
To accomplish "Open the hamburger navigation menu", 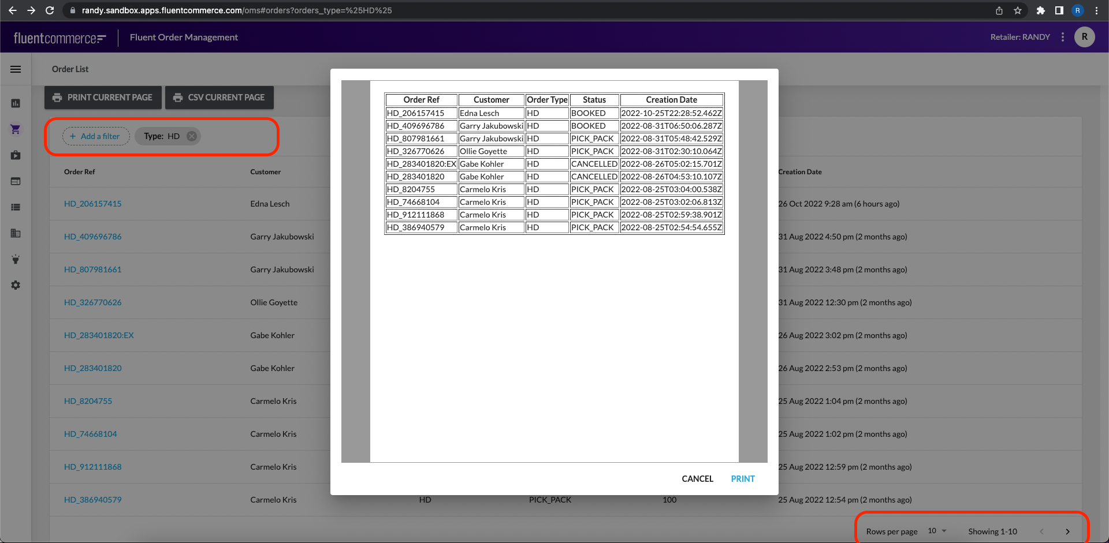I will coord(16,69).
